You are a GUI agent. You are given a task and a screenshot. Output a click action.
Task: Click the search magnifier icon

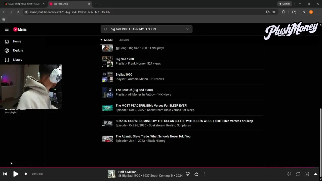click(106, 29)
